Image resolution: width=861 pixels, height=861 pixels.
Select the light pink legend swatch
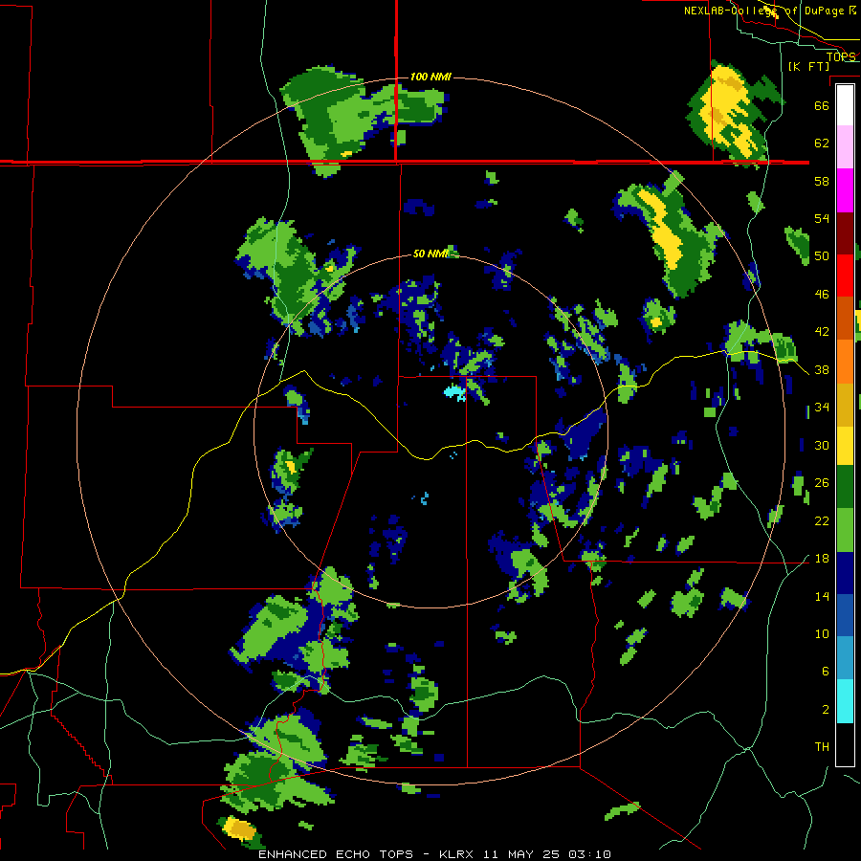845,146
